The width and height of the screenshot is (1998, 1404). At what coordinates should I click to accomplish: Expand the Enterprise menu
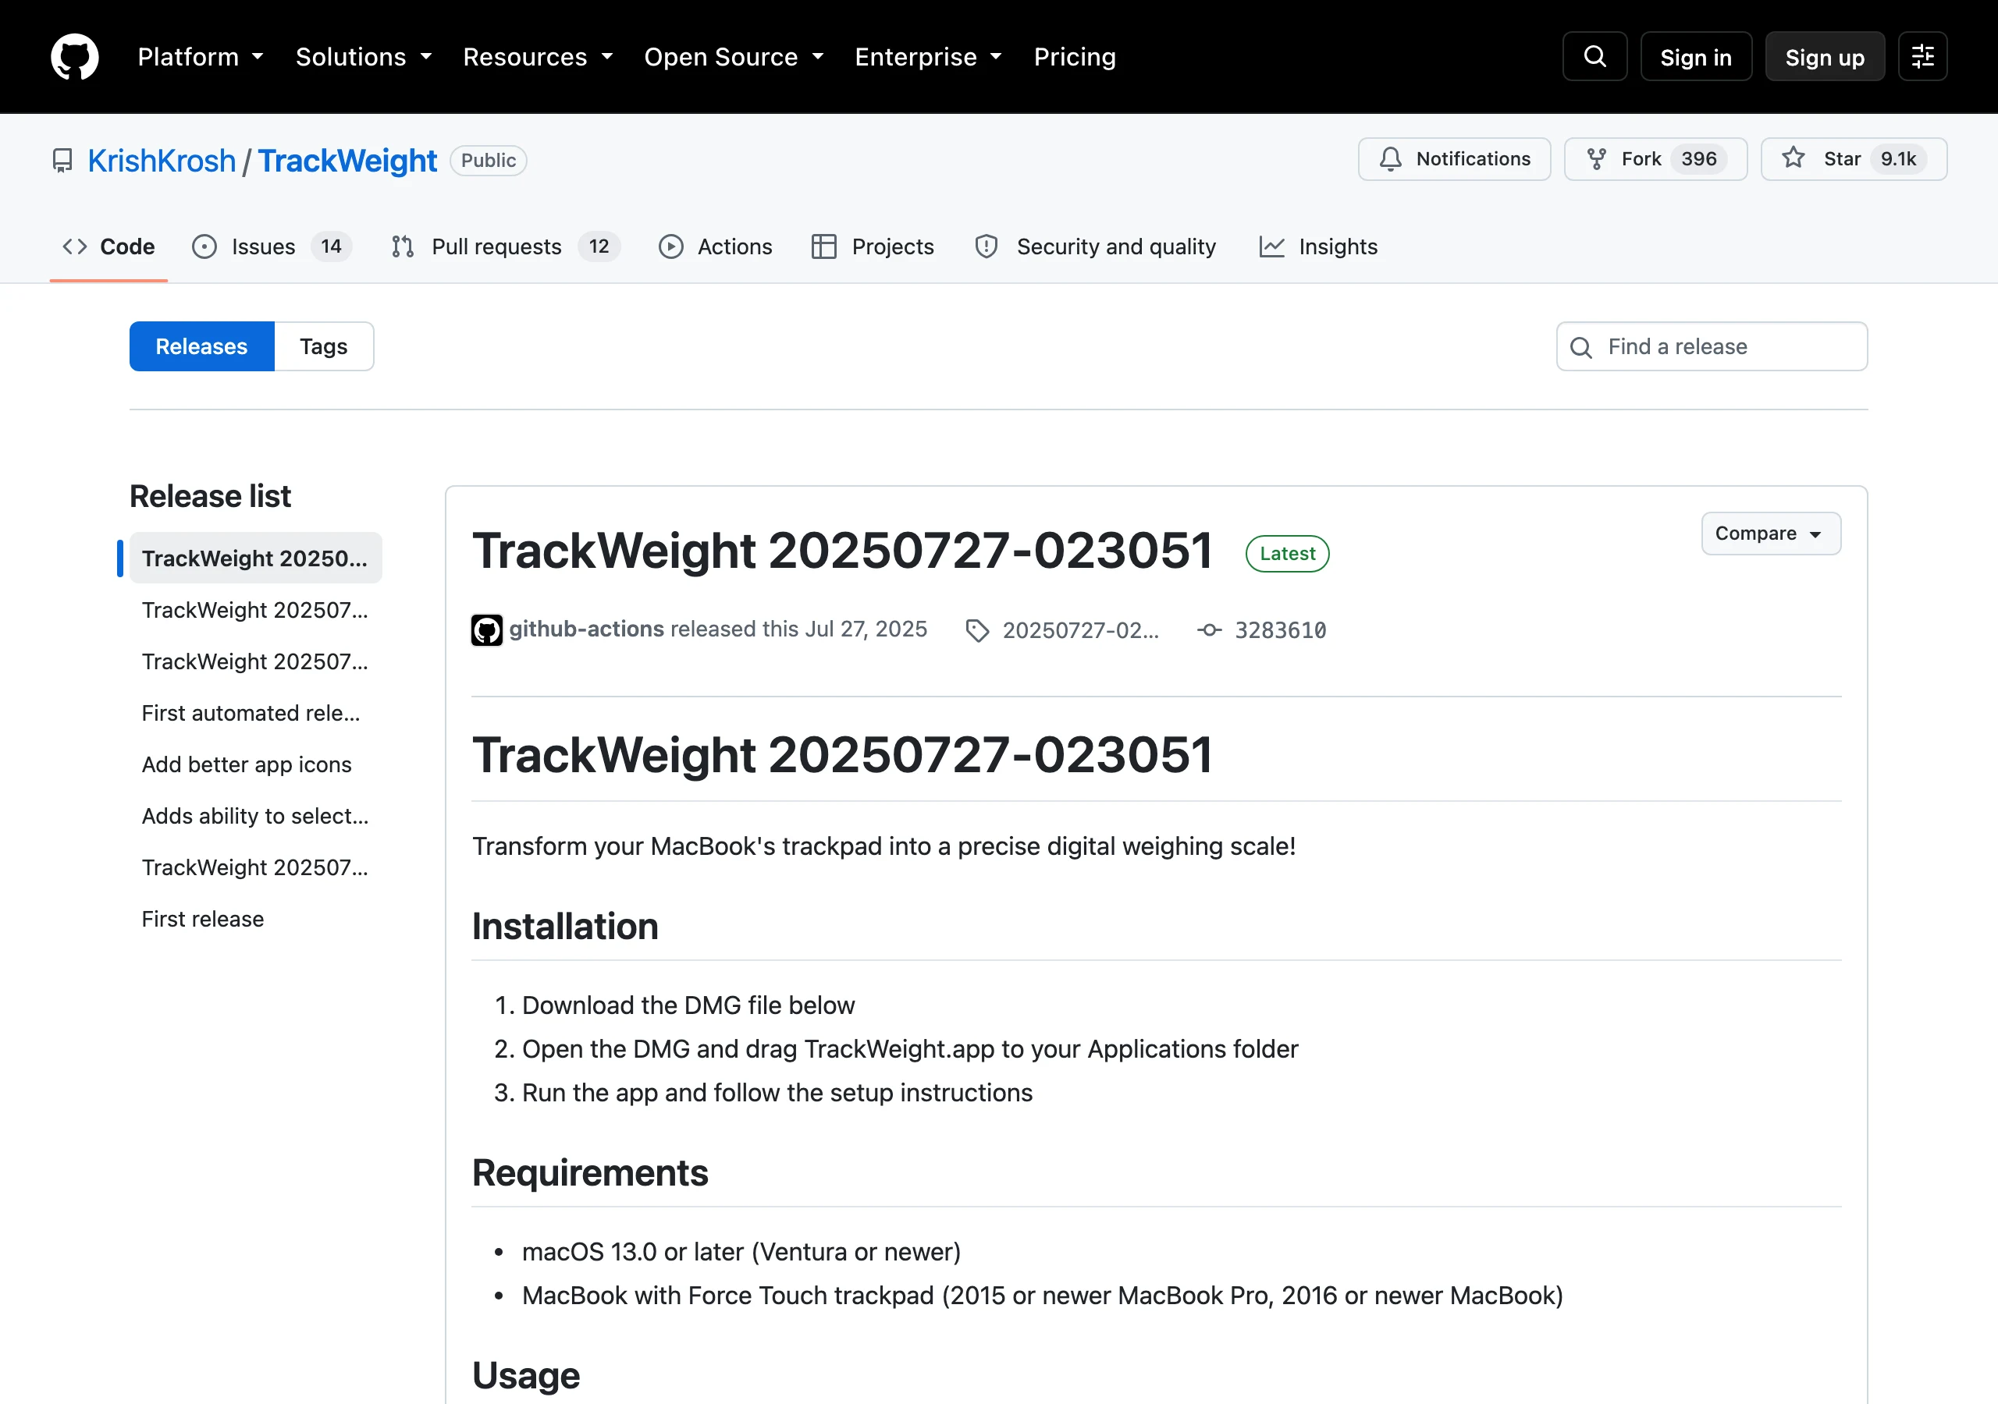(x=928, y=56)
